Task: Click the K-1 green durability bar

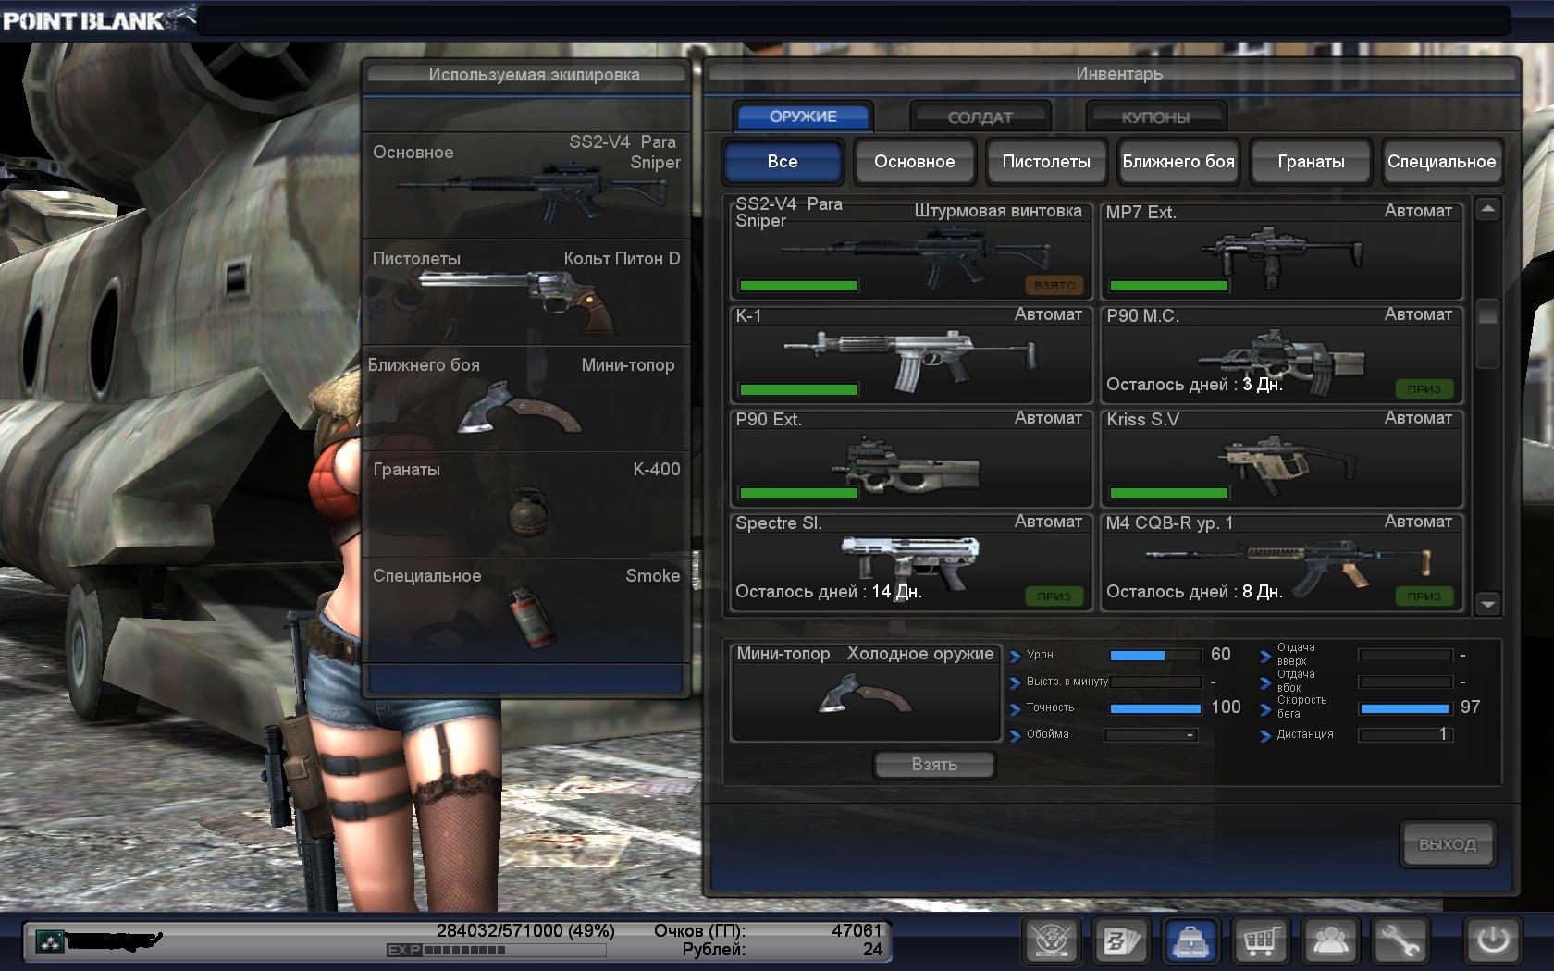Action: click(x=799, y=389)
